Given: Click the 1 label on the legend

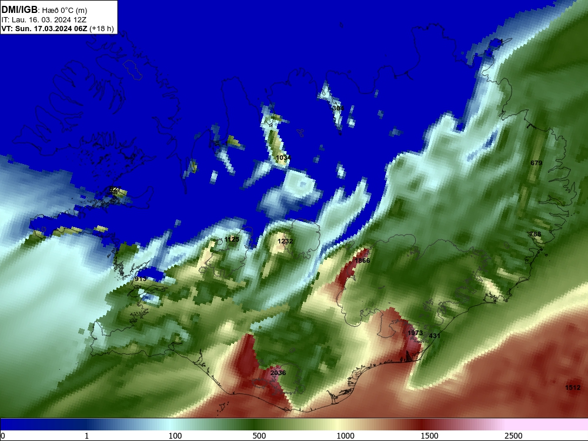Looking at the screenshot, I should [x=86, y=436].
